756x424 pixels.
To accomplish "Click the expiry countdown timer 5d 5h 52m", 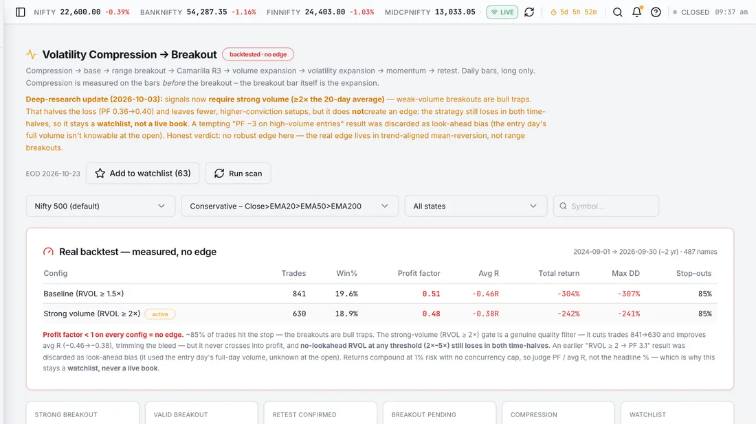I will tap(573, 12).
